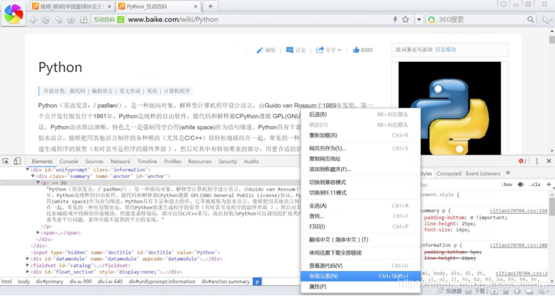Click the browser back arrow icon
555x296 pixels.
point(33,20)
